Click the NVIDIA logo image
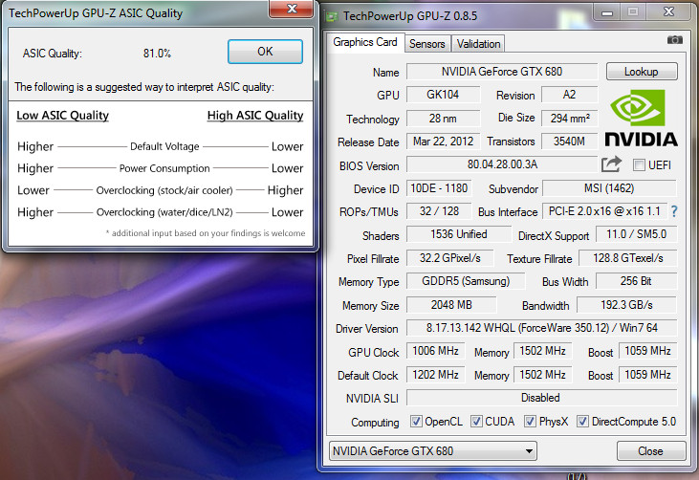699x480 pixels. 641,119
